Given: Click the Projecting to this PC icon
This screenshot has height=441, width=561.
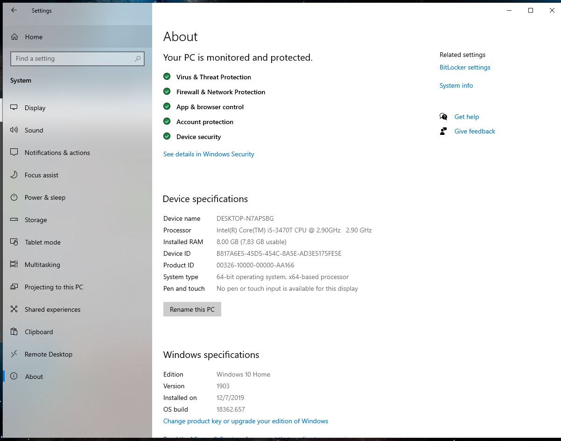Looking at the screenshot, I should point(14,287).
